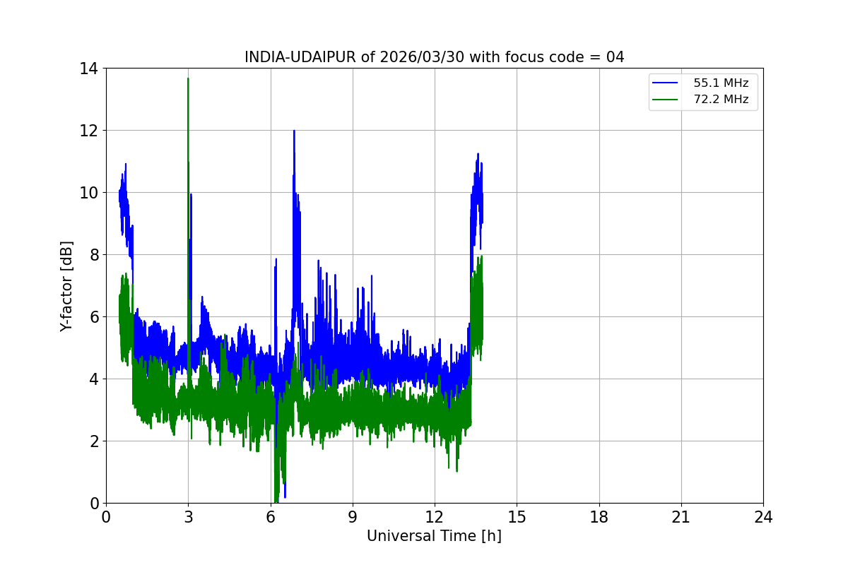Click the Y-factor [dB] axis label

tap(66, 286)
